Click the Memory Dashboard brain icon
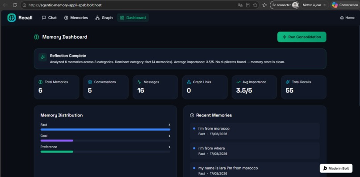This screenshot has width=360, height=177. coord(36,37)
